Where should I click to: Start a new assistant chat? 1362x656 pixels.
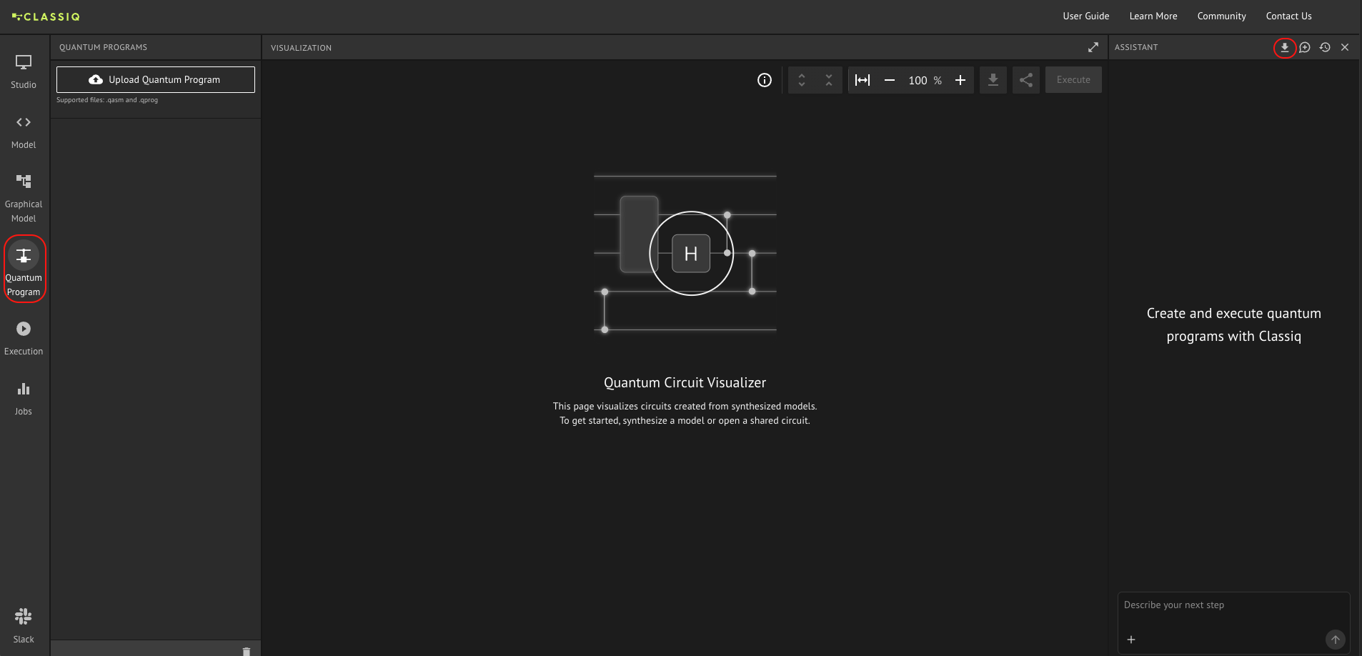click(x=1305, y=47)
